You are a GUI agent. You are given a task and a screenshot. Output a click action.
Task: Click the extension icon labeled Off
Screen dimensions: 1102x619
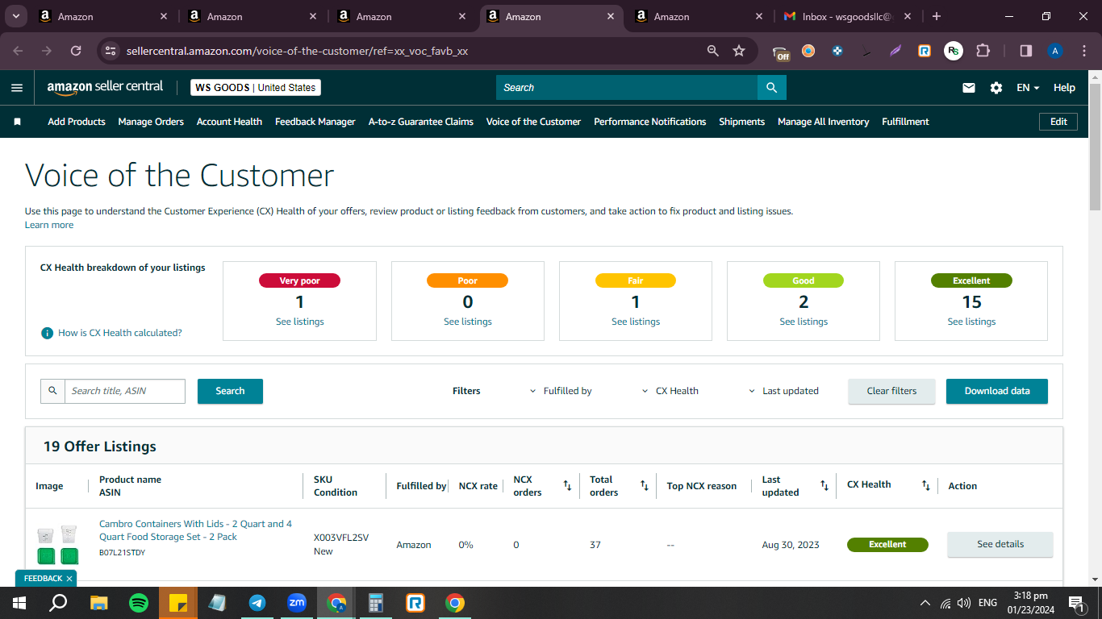pyautogui.click(x=781, y=52)
